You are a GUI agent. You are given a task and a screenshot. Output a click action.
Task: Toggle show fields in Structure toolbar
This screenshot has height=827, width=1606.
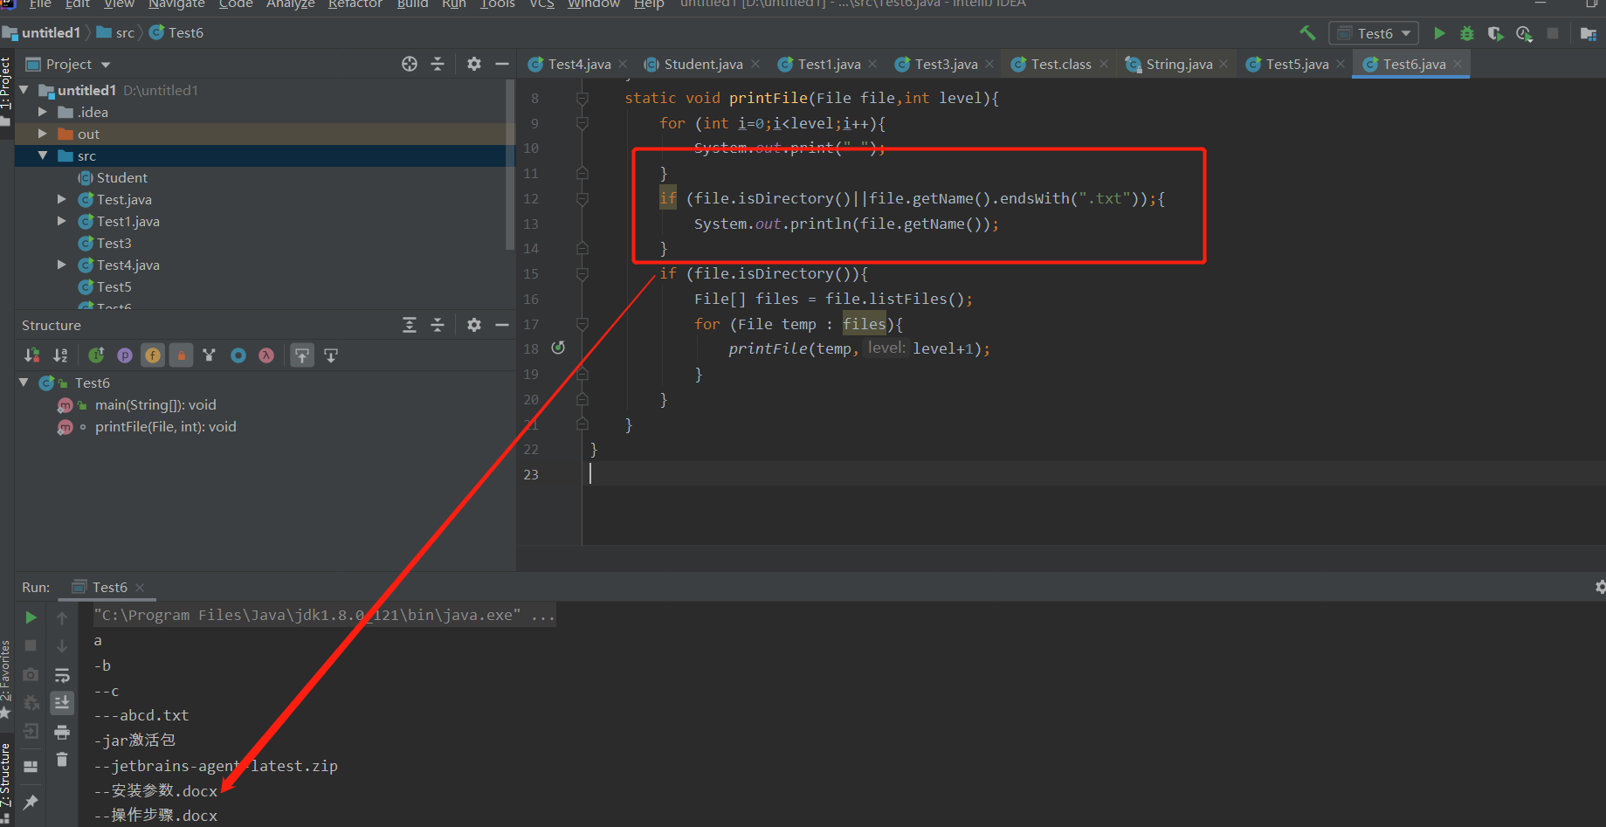point(153,355)
